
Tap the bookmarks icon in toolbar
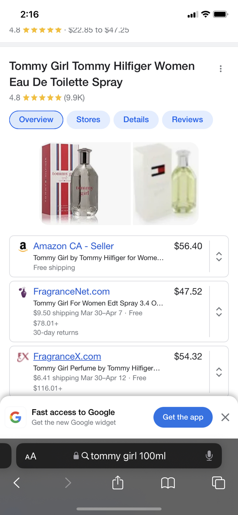coord(168,482)
